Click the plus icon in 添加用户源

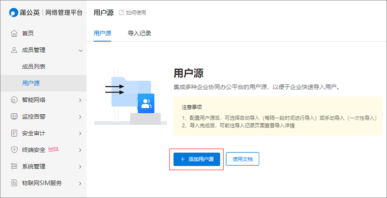(x=183, y=159)
